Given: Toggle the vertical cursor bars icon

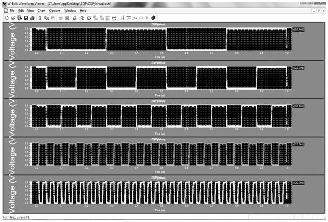Looking at the screenshot, I should [122, 18].
